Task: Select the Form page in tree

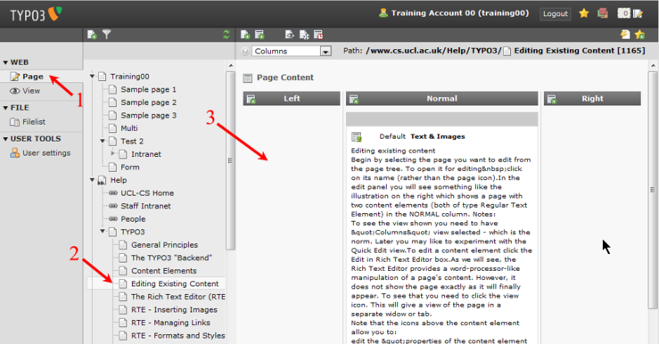Action: [130, 168]
